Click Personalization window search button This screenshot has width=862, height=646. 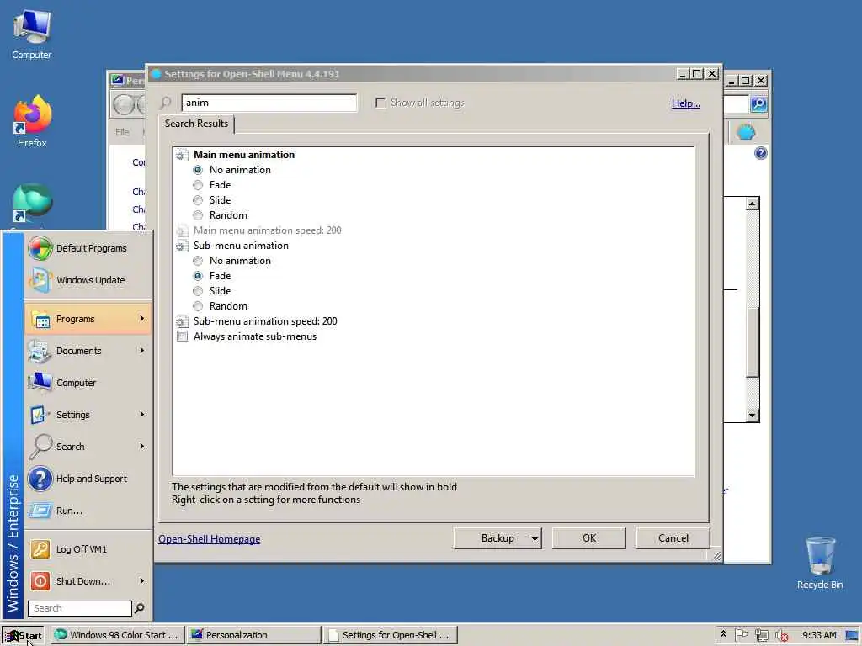coord(758,103)
